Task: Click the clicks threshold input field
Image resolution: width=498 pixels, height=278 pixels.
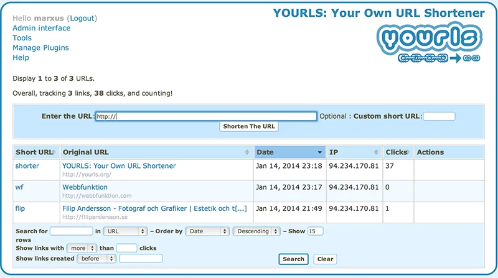Action: pos(126,248)
